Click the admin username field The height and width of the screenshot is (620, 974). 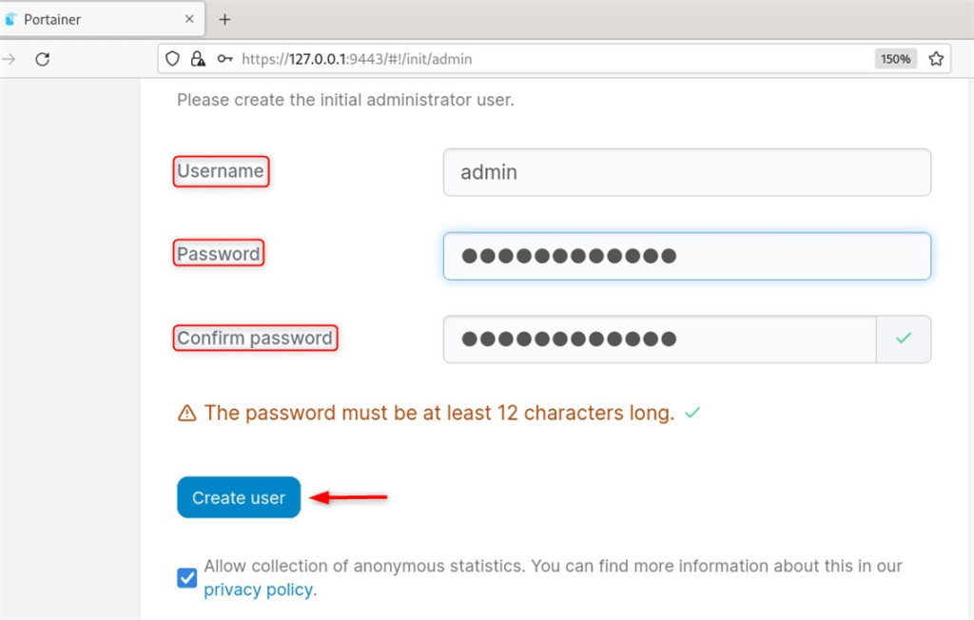(x=687, y=172)
